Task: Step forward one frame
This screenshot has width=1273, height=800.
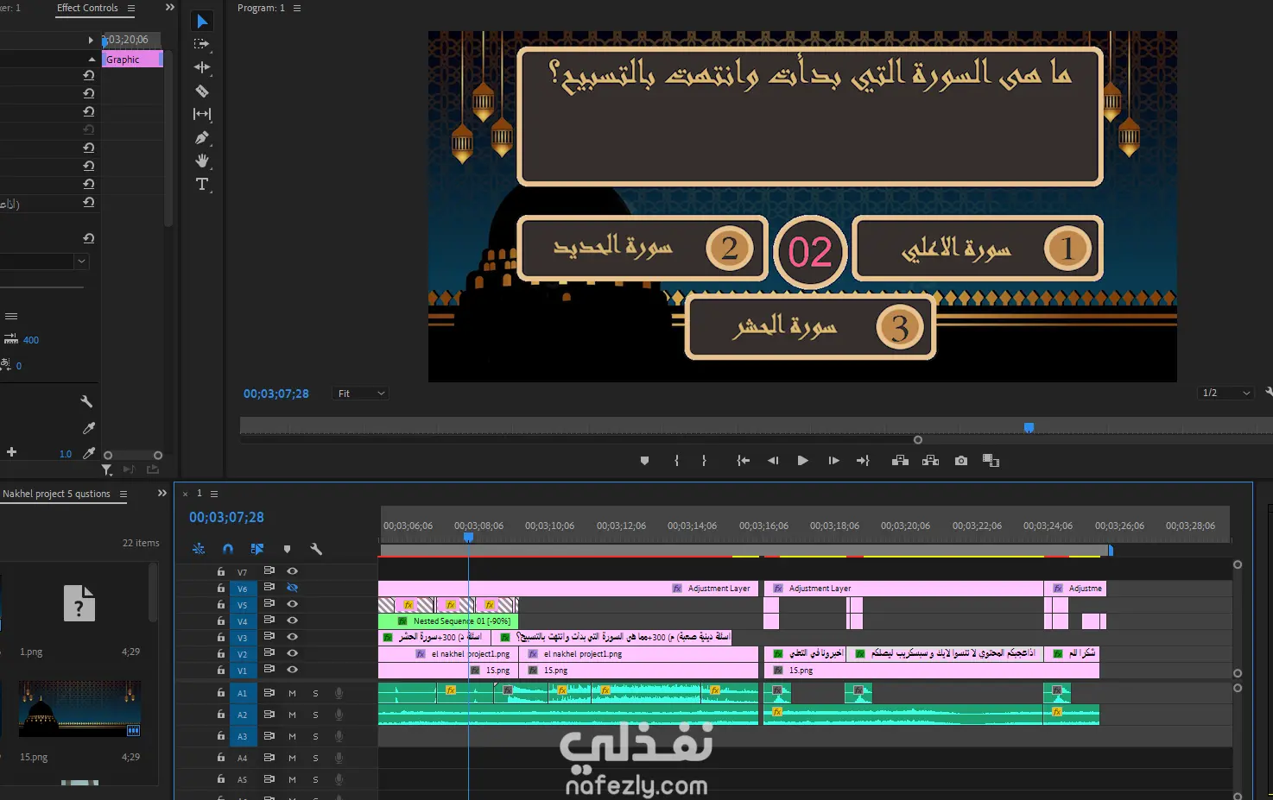Action: [x=833, y=461]
